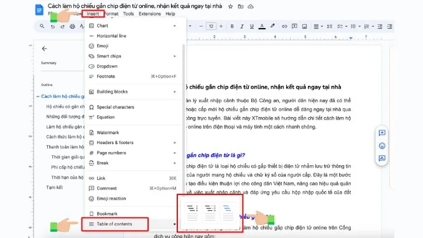Open the highlight color picker
This screenshot has width=423, height=238.
point(272,26)
